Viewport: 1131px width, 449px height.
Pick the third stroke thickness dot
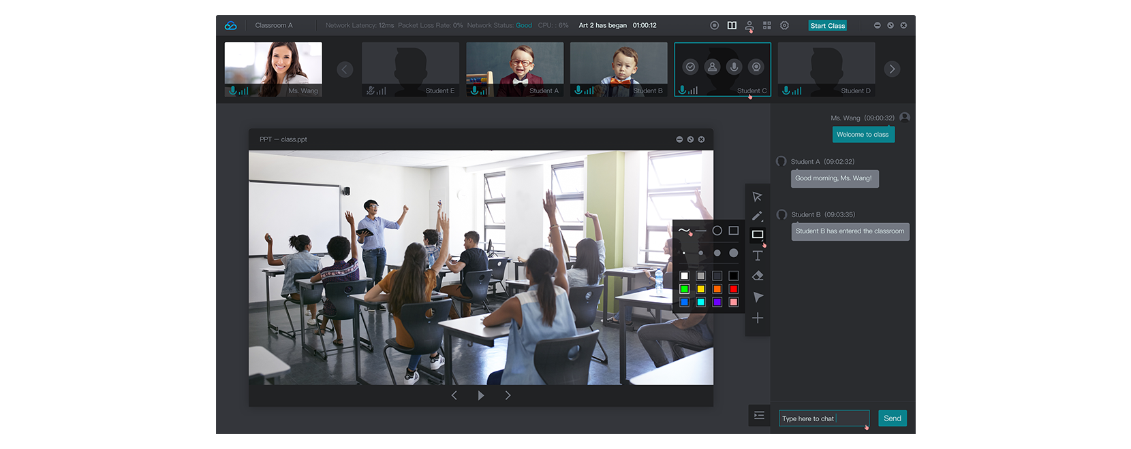click(x=717, y=253)
